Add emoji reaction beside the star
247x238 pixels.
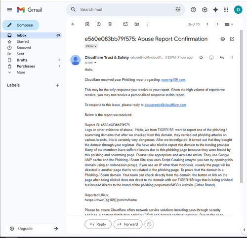[x=211, y=58]
